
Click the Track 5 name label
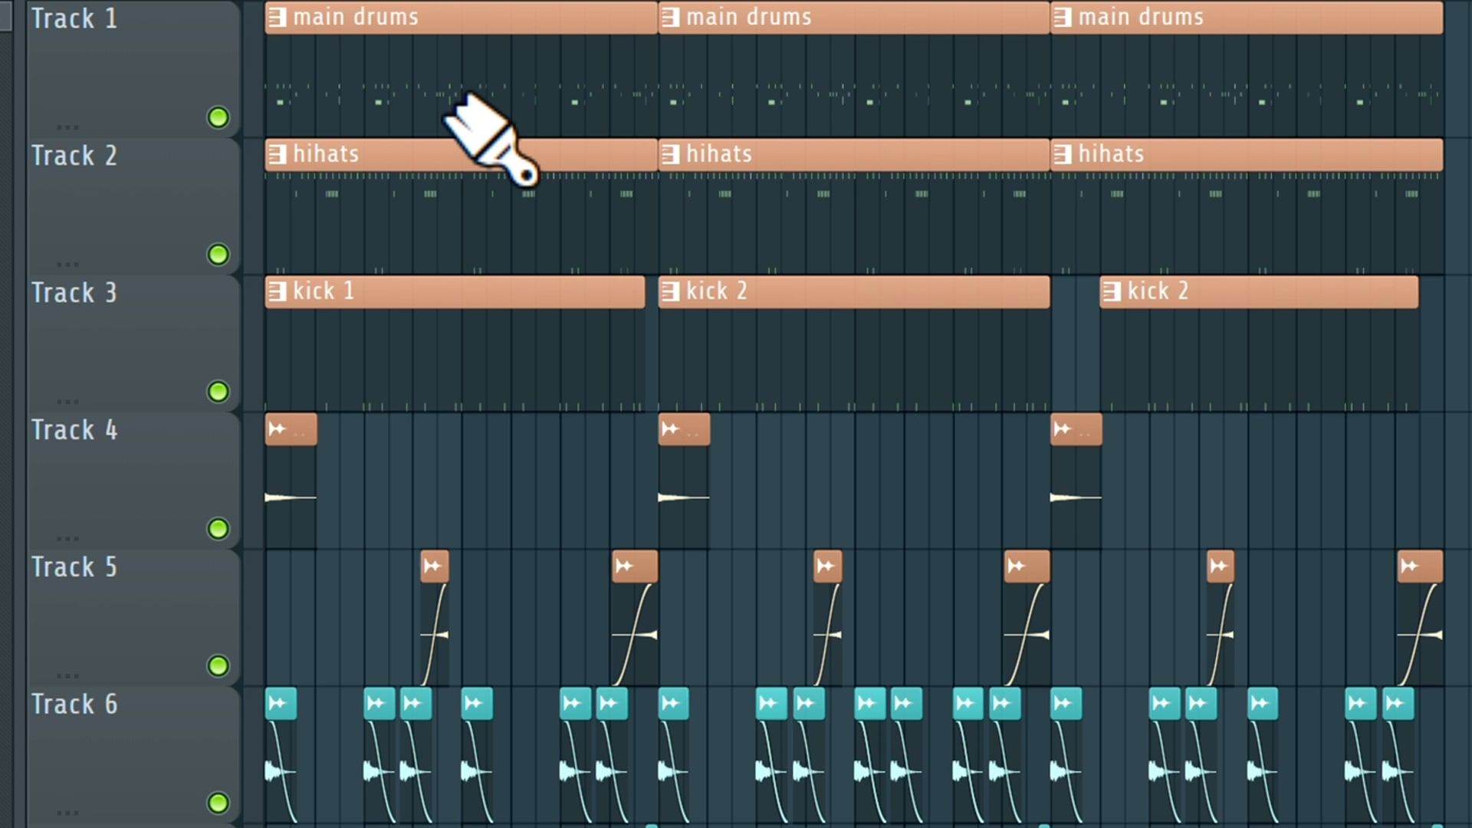pyautogui.click(x=74, y=567)
